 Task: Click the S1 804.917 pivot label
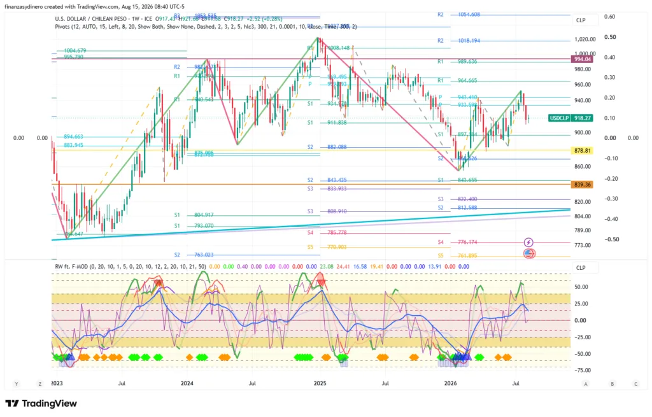tap(194, 215)
